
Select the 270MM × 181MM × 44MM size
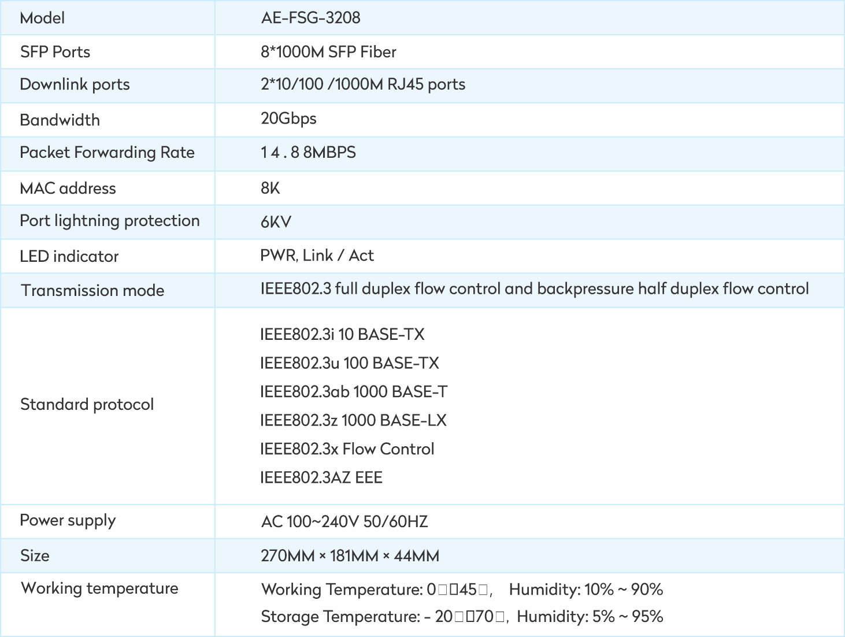pos(350,556)
